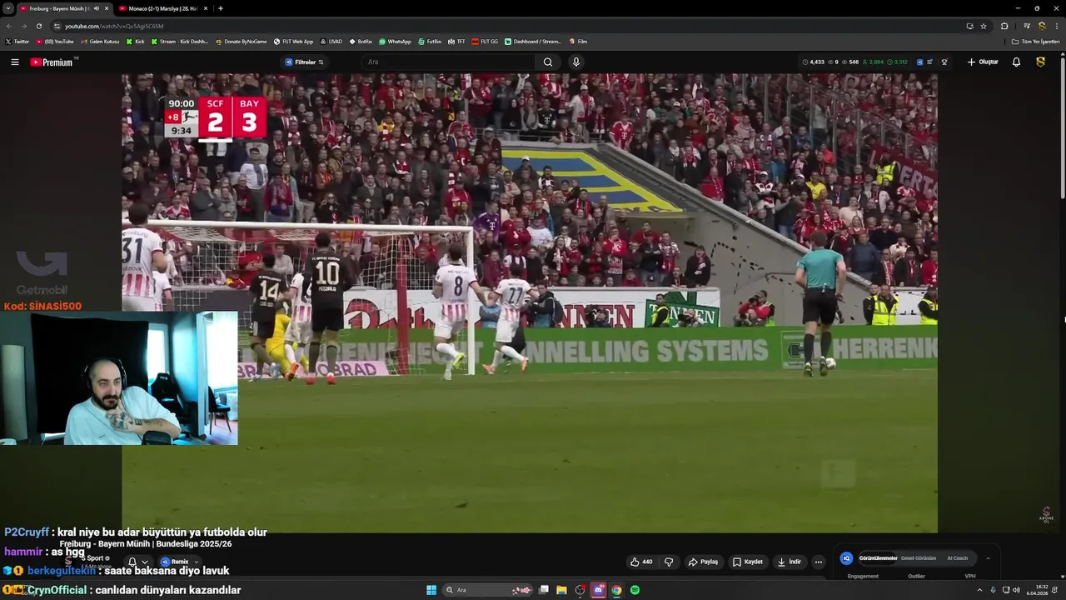1066x600 pixels.
Task: Open the Stream - Kick Dashboard bookmark
Action: (180, 41)
